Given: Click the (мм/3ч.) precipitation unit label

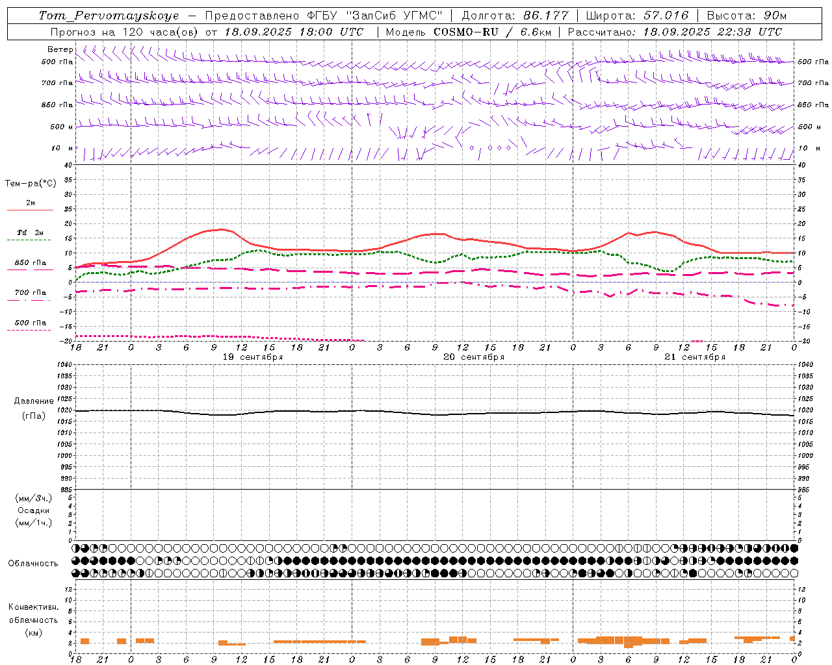Looking at the screenshot, I should (x=34, y=498).
